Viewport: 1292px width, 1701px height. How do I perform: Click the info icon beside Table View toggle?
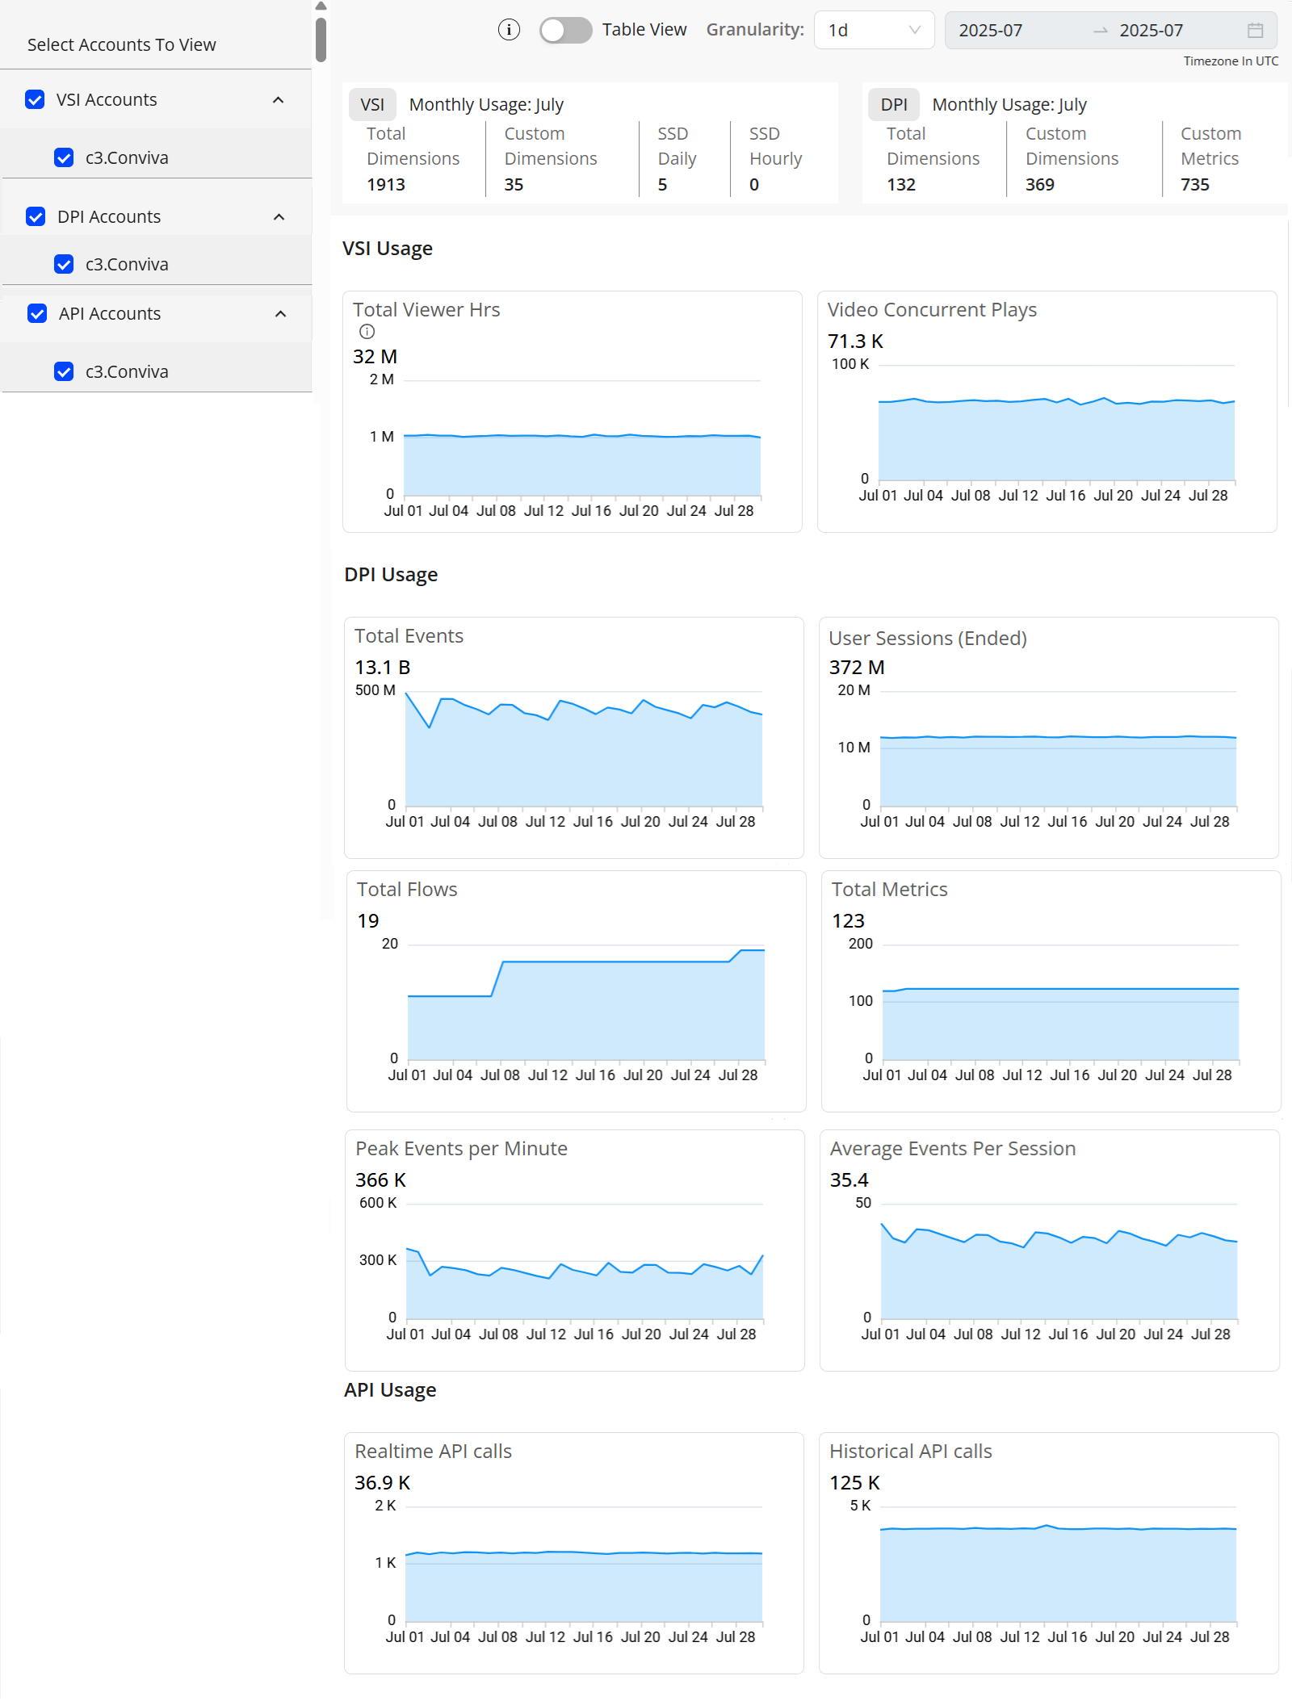pyautogui.click(x=509, y=30)
